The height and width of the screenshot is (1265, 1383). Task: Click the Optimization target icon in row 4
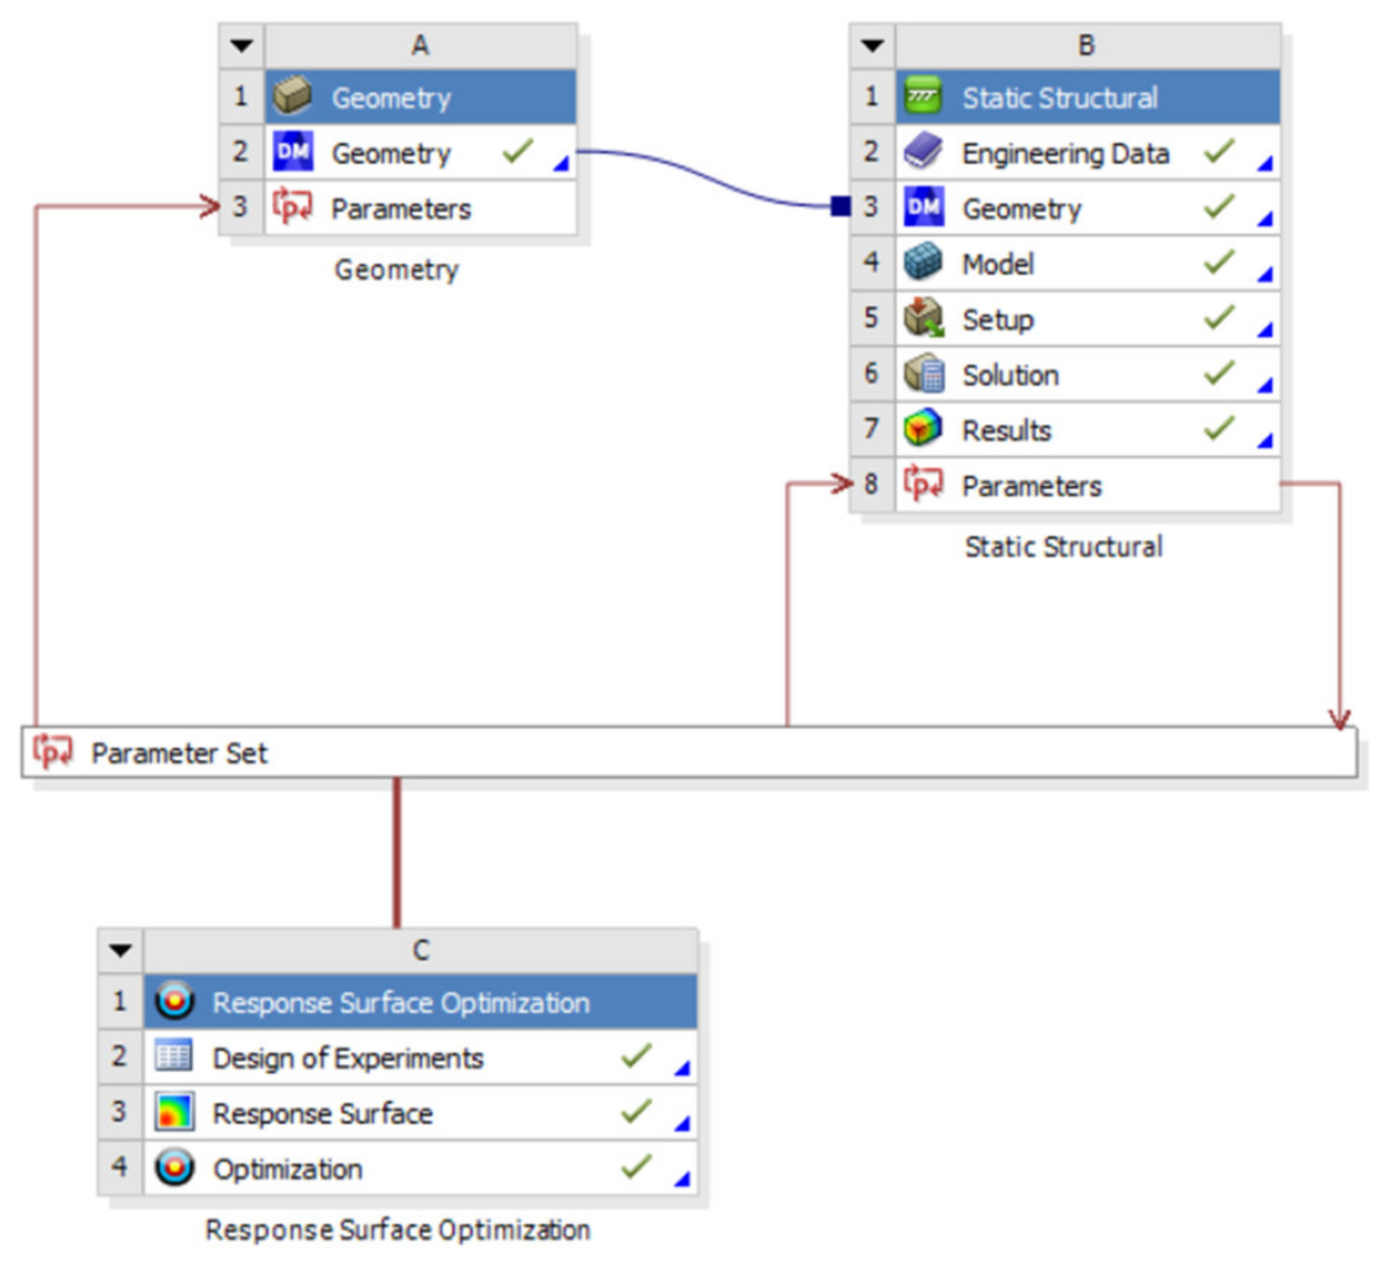tap(173, 1167)
